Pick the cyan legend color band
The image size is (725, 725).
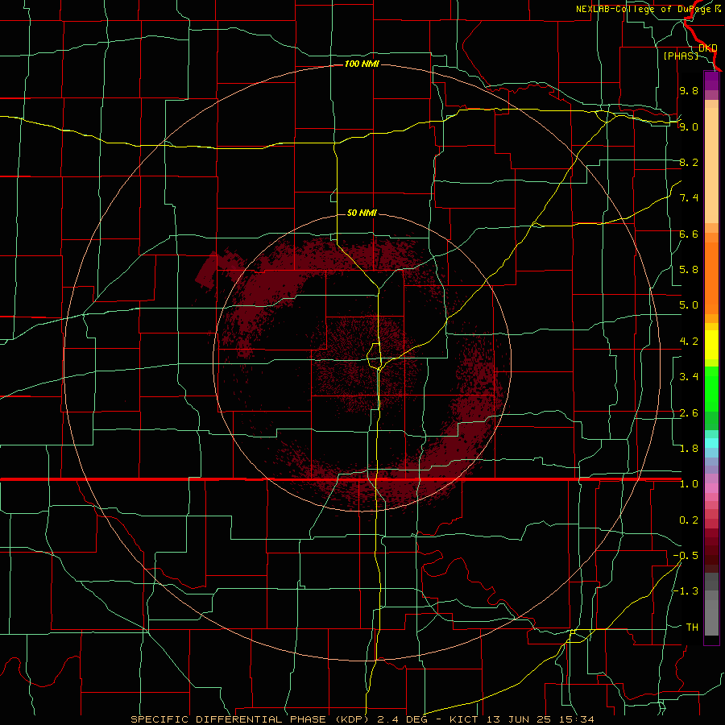[711, 443]
